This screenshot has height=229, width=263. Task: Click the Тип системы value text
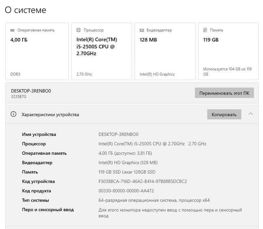[154, 200]
